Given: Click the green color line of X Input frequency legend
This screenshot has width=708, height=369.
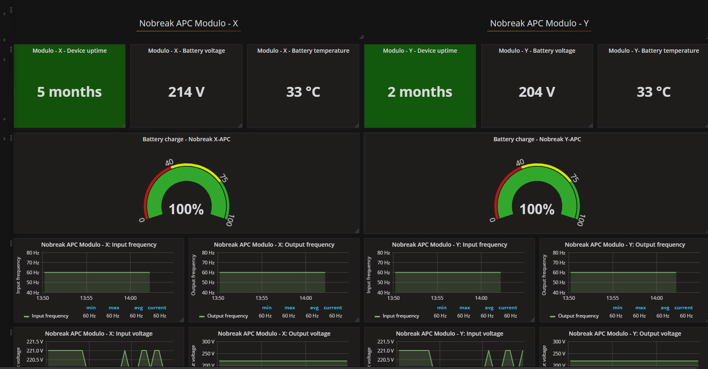Looking at the screenshot, I should [x=26, y=317].
